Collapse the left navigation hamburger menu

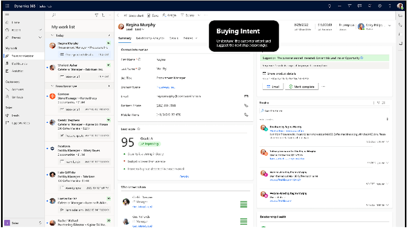click(x=6, y=15)
